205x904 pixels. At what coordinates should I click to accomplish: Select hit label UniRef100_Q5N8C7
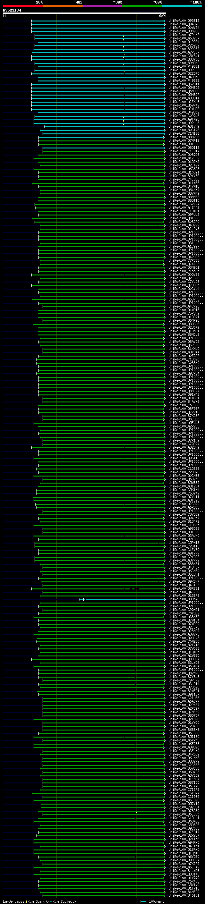(x=184, y=95)
